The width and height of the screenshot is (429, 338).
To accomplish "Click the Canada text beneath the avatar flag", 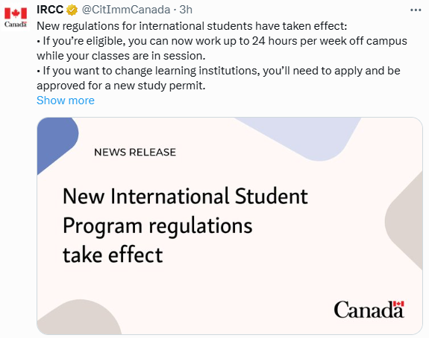I will coord(16,25).
